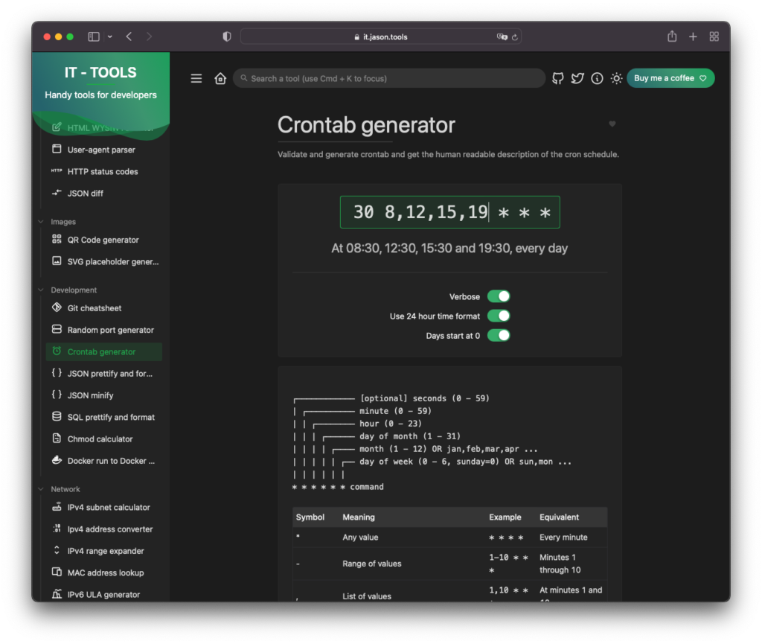Screen dimensions: 762x644
Task: Click the SVG placeholder generator icon
Action: point(57,261)
